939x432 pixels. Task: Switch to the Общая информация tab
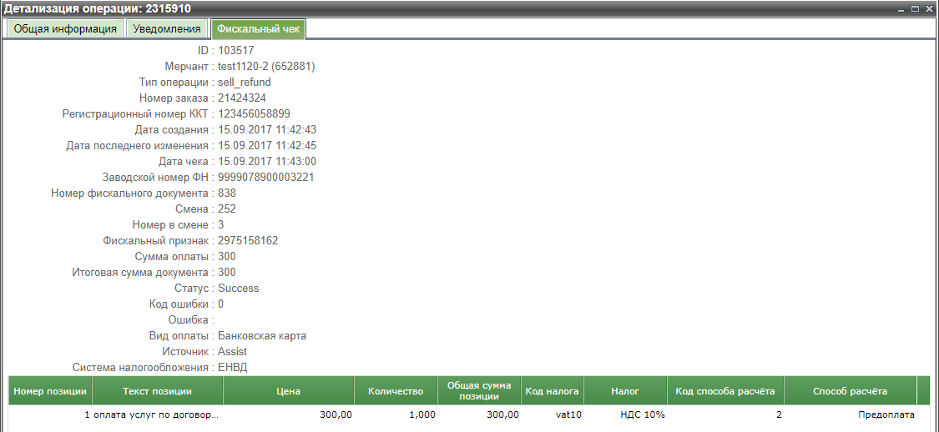click(64, 29)
